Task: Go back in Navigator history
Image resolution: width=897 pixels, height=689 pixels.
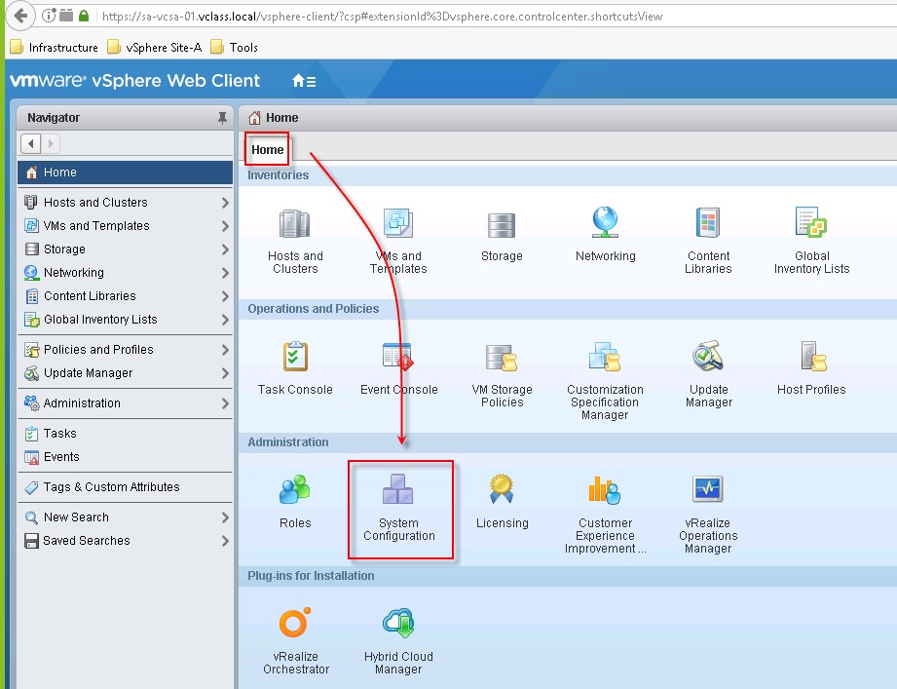Action: coord(31,143)
